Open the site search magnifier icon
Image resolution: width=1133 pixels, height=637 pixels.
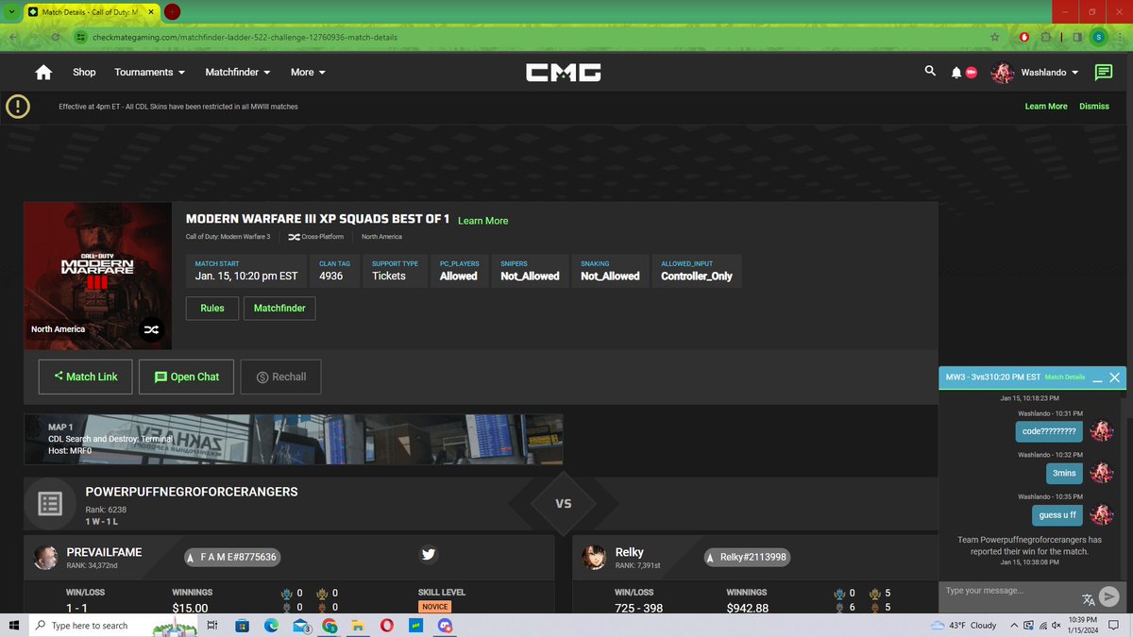click(x=930, y=71)
